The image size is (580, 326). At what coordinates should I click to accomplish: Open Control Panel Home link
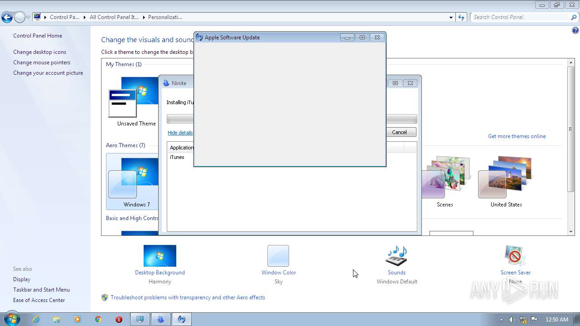pos(38,36)
